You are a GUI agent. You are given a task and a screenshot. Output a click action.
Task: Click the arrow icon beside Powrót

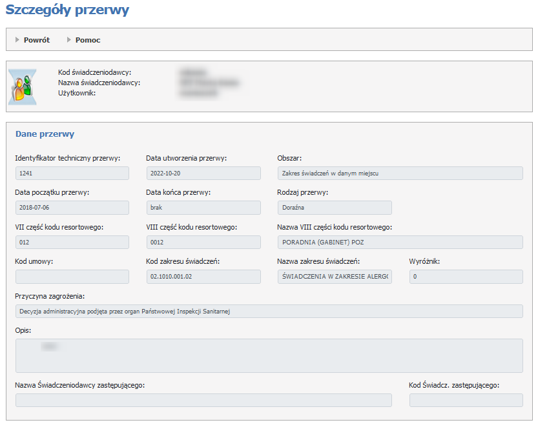(x=17, y=40)
